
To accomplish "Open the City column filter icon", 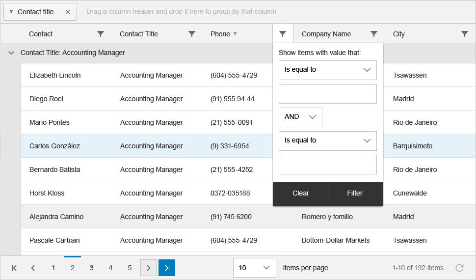I will click(x=465, y=34).
